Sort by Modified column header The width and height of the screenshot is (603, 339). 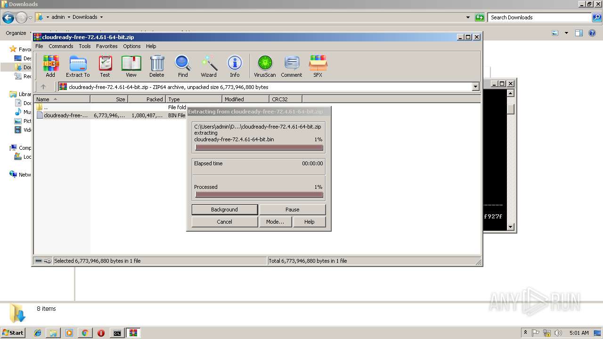pos(246,99)
